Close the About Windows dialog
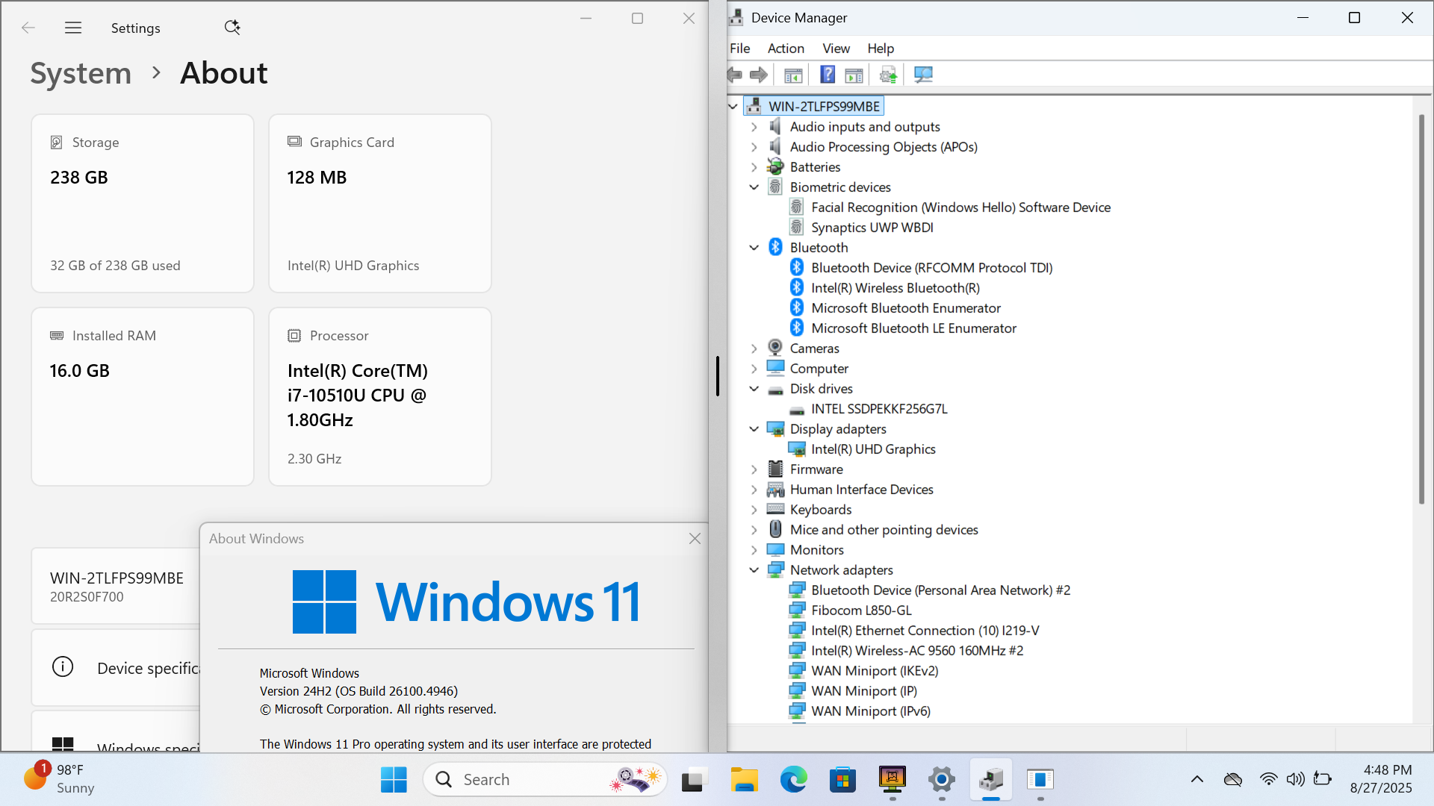 pos(695,539)
